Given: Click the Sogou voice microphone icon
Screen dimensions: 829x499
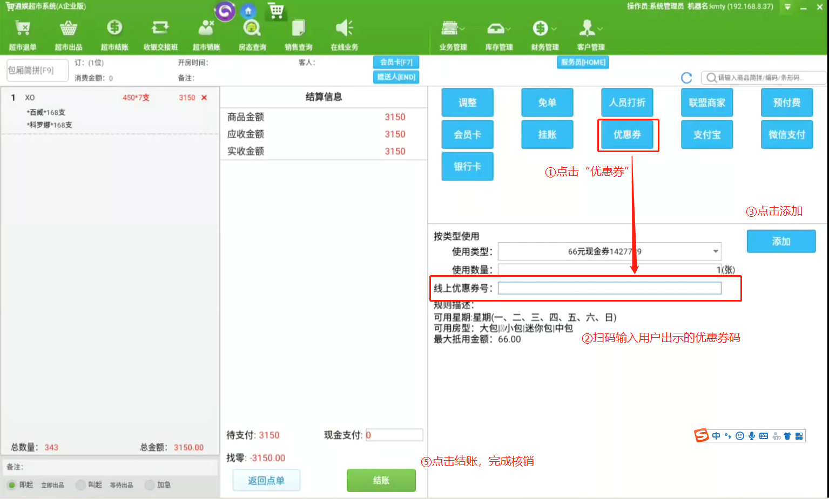Looking at the screenshot, I should (x=752, y=436).
